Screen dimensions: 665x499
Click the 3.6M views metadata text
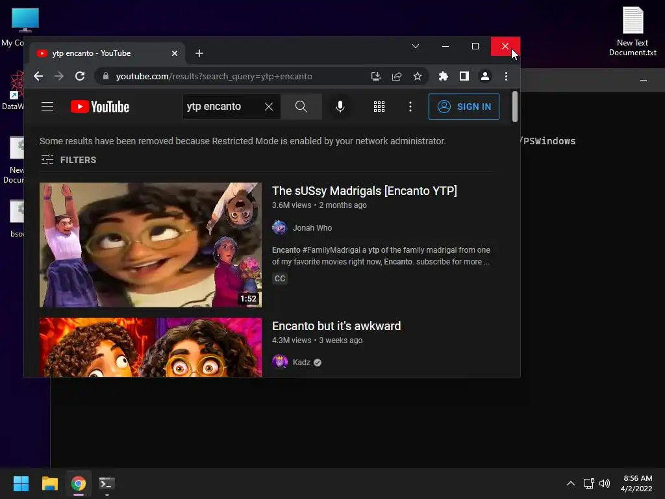[292, 205]
